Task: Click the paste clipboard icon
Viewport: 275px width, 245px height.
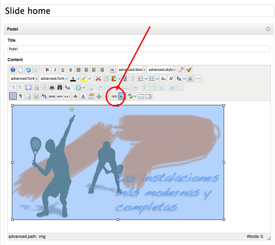Action: (114, 78)
